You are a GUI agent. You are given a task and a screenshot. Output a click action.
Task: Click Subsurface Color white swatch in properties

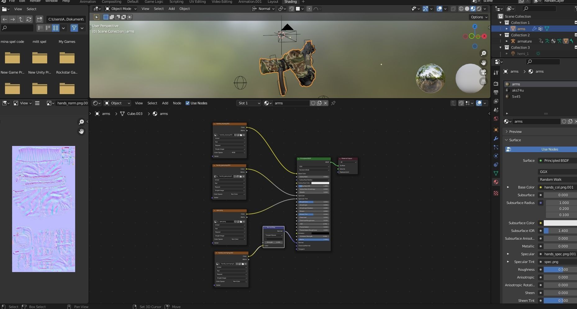pyautogui.click(x=560, y=223)
